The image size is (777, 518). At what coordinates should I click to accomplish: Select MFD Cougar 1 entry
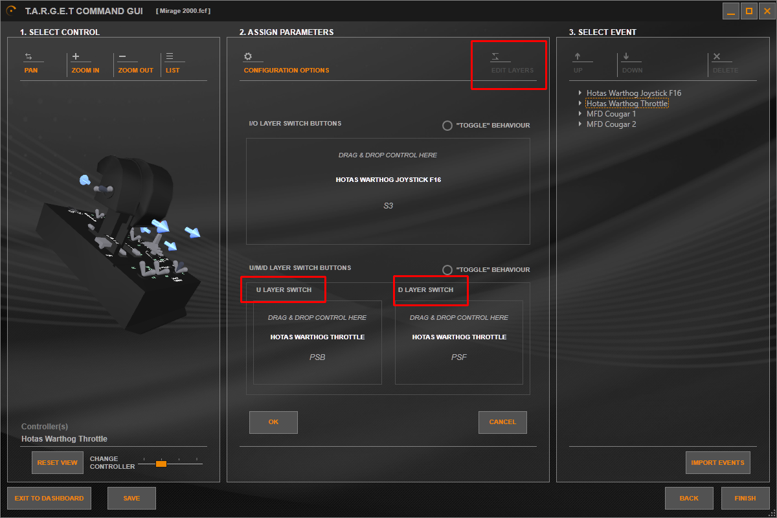611,114
